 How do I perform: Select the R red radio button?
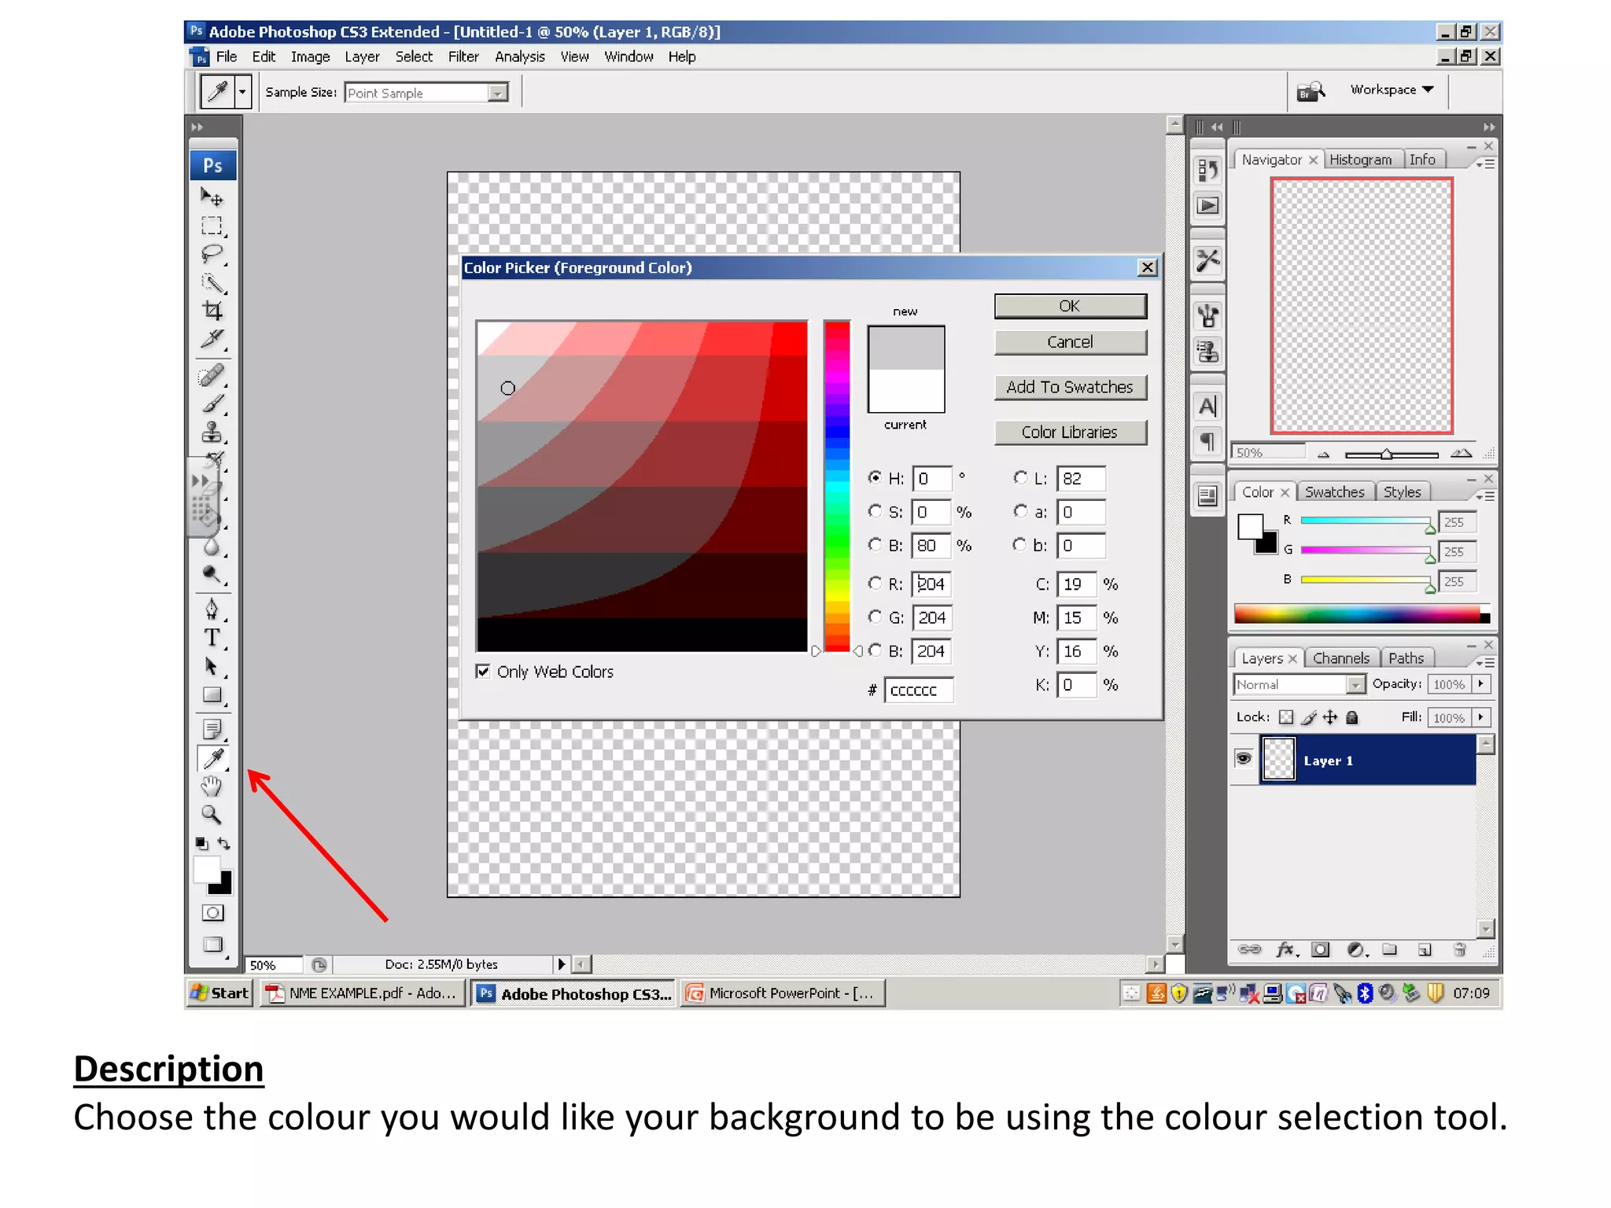(874, 583)
